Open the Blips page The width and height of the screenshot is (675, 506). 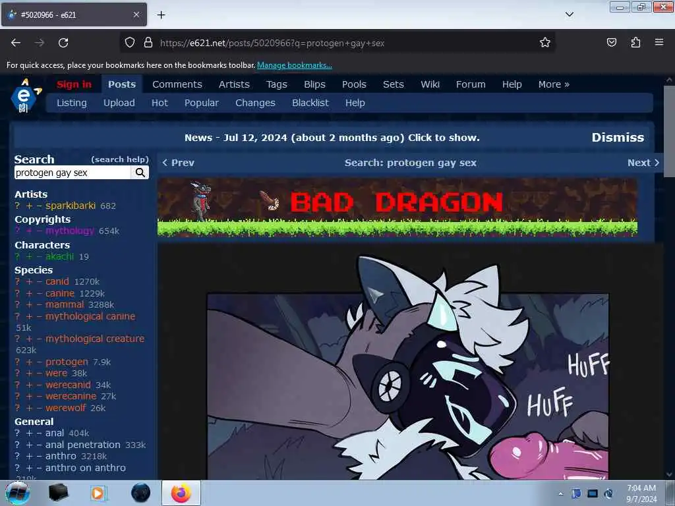pyautogui.click(x=314, y=85)
